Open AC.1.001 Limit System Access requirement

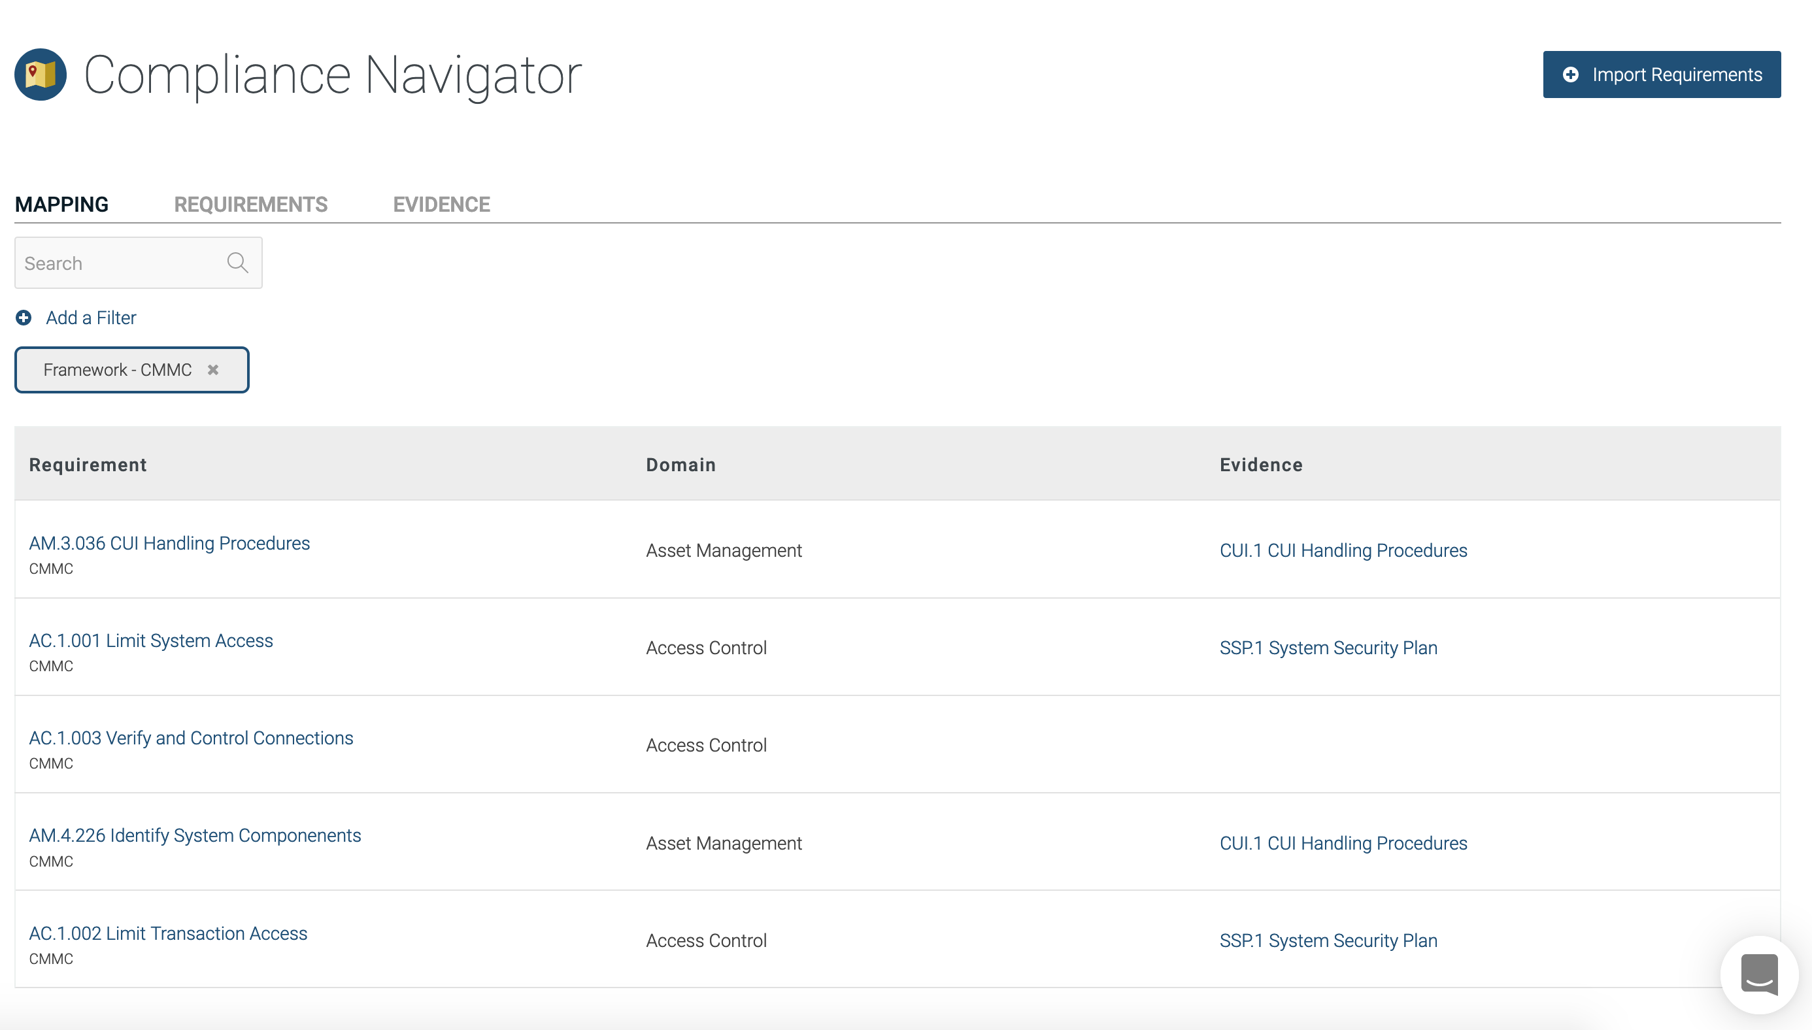click(151, 640)
